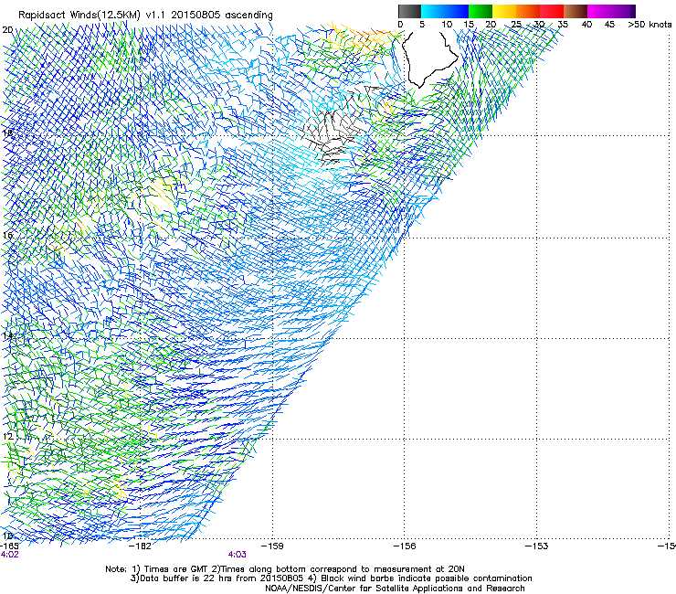Click the '5' label under the color bar

point(422,25)
